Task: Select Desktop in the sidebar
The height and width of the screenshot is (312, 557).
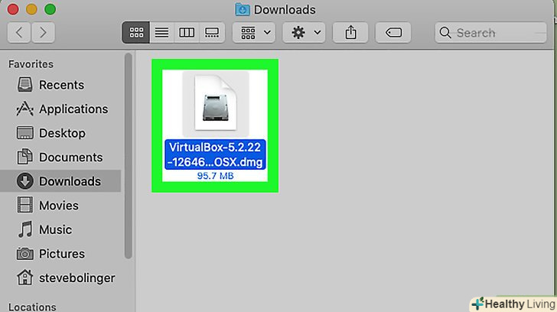Action: [61, 133]
